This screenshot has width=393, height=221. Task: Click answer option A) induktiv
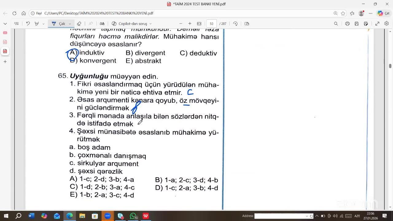pos(87,53)
